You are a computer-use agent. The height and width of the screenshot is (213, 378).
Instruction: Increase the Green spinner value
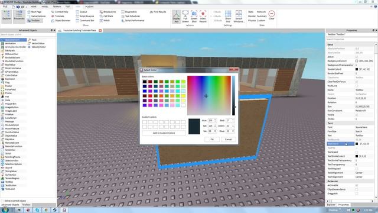point(233,125)
